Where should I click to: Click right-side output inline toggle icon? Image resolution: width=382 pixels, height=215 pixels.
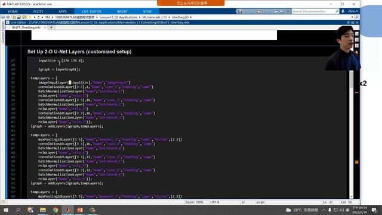pos(357,39)
